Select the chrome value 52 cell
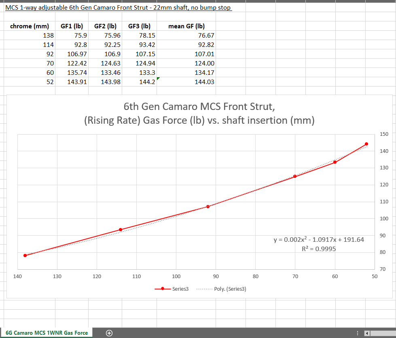This screenshot has width=396, height=338. (30, 82)
